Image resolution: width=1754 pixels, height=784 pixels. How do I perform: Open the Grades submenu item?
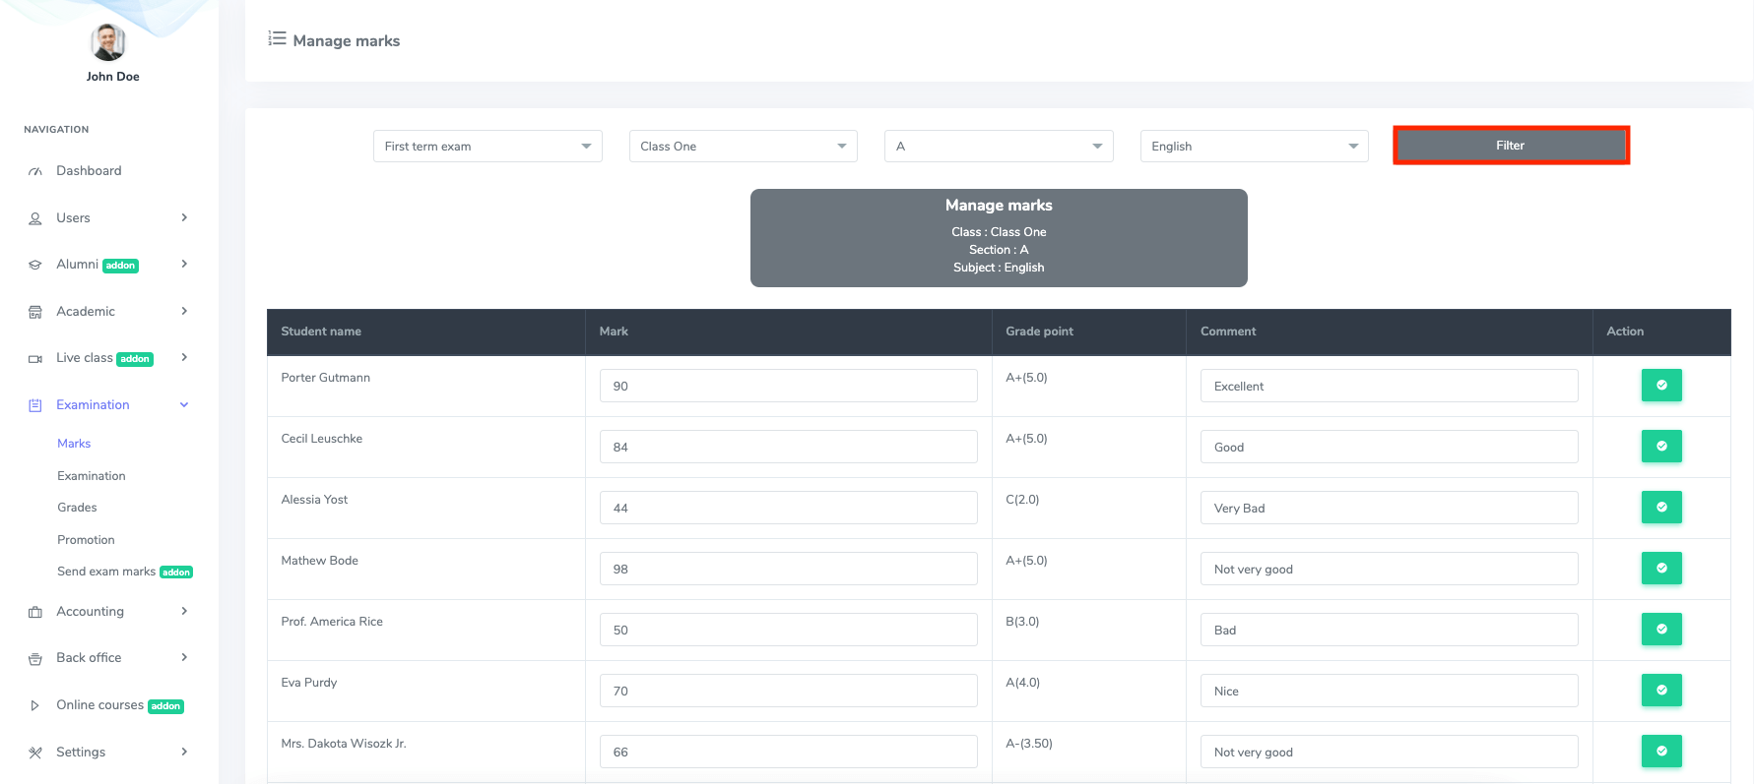(x=77, y=508)
